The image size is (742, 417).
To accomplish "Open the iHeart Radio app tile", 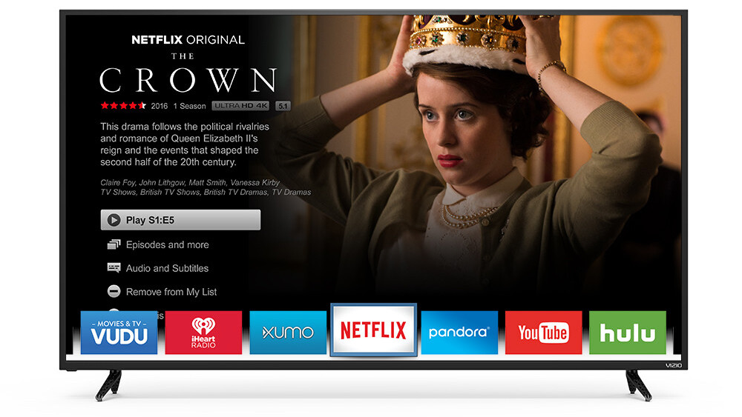I will click(203, 333).
